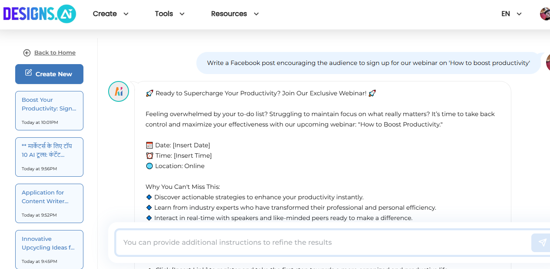This screenshot has height=269, width=550.
Task: Expand the Tools dropdown chevron
Action: tap(182, 14)
